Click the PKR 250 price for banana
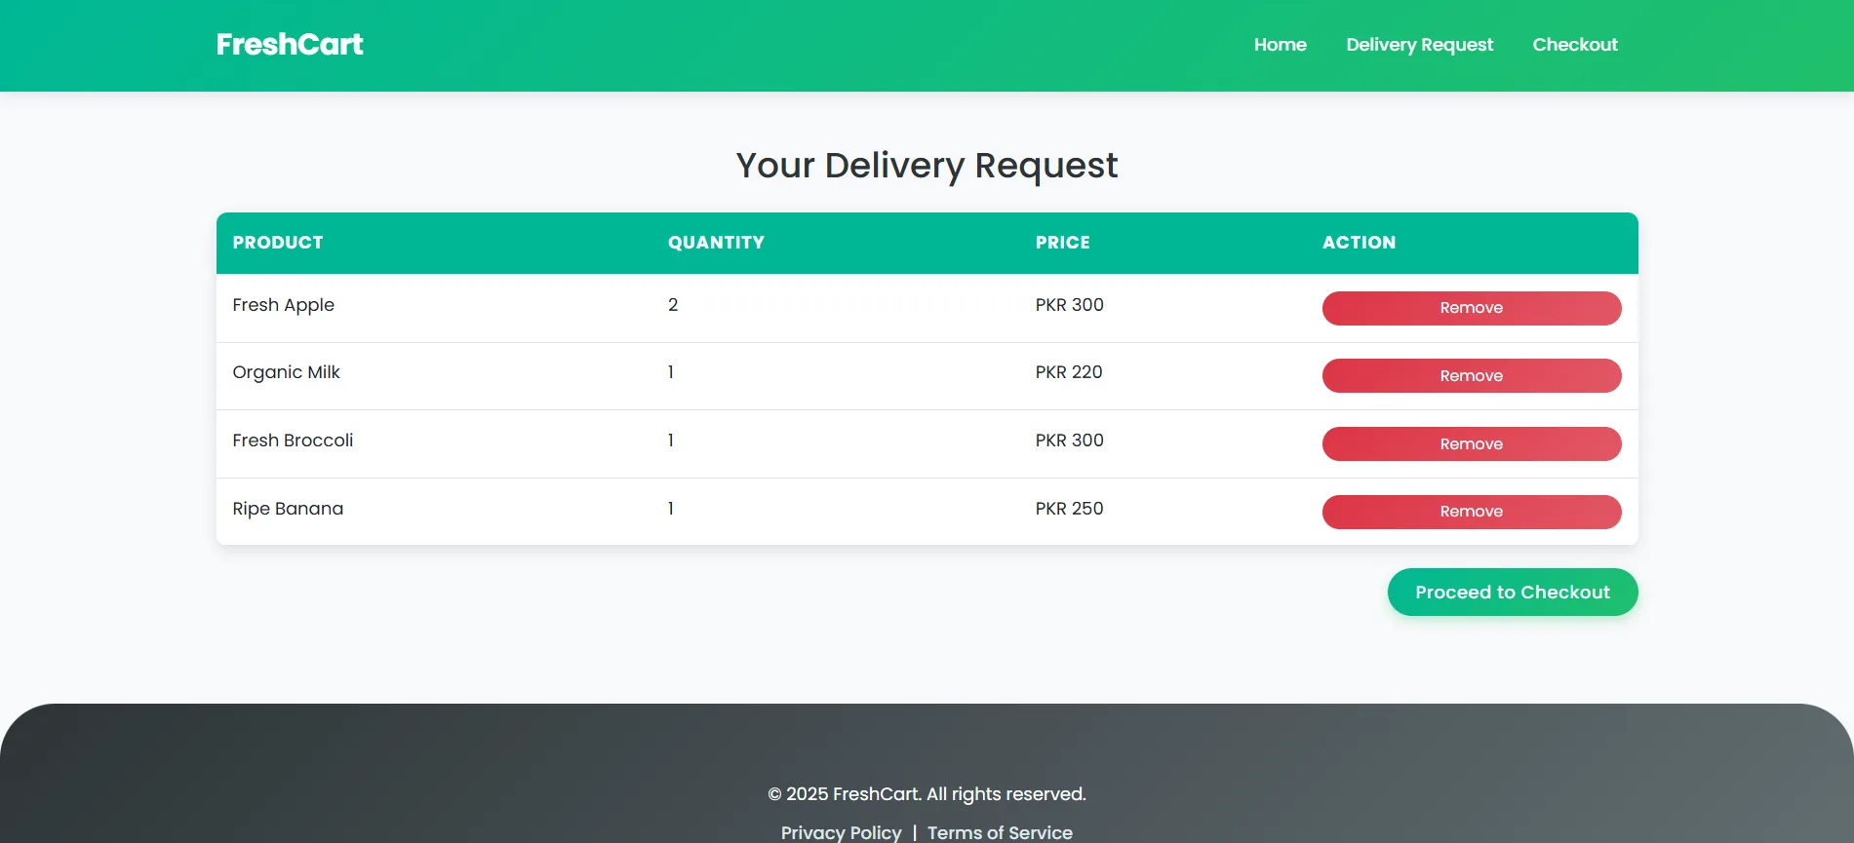The width and height of the screenshot is (1854, 843). pos(1069,509)
